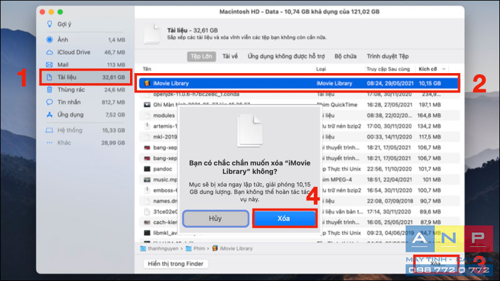Click iMovie Library star icon in list
The image size is (500, 281).
[x=147, y=83]
